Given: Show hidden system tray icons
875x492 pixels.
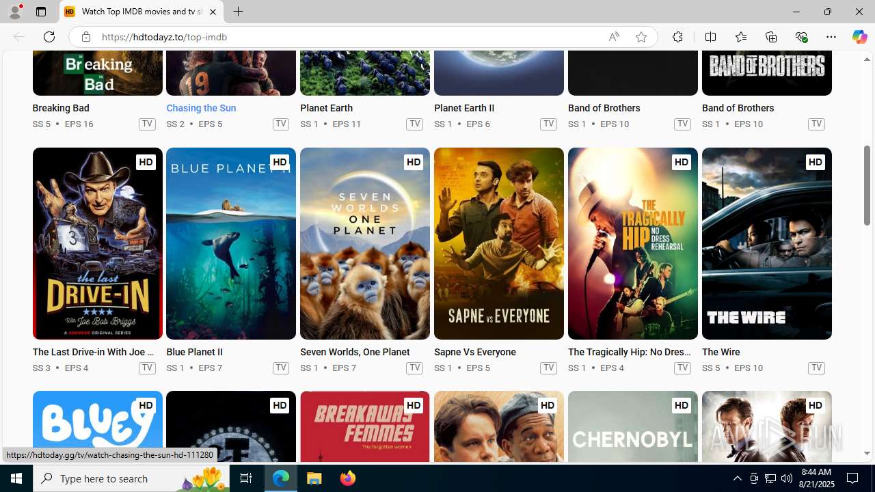Looking at the screenshot, I should (737, 478).
